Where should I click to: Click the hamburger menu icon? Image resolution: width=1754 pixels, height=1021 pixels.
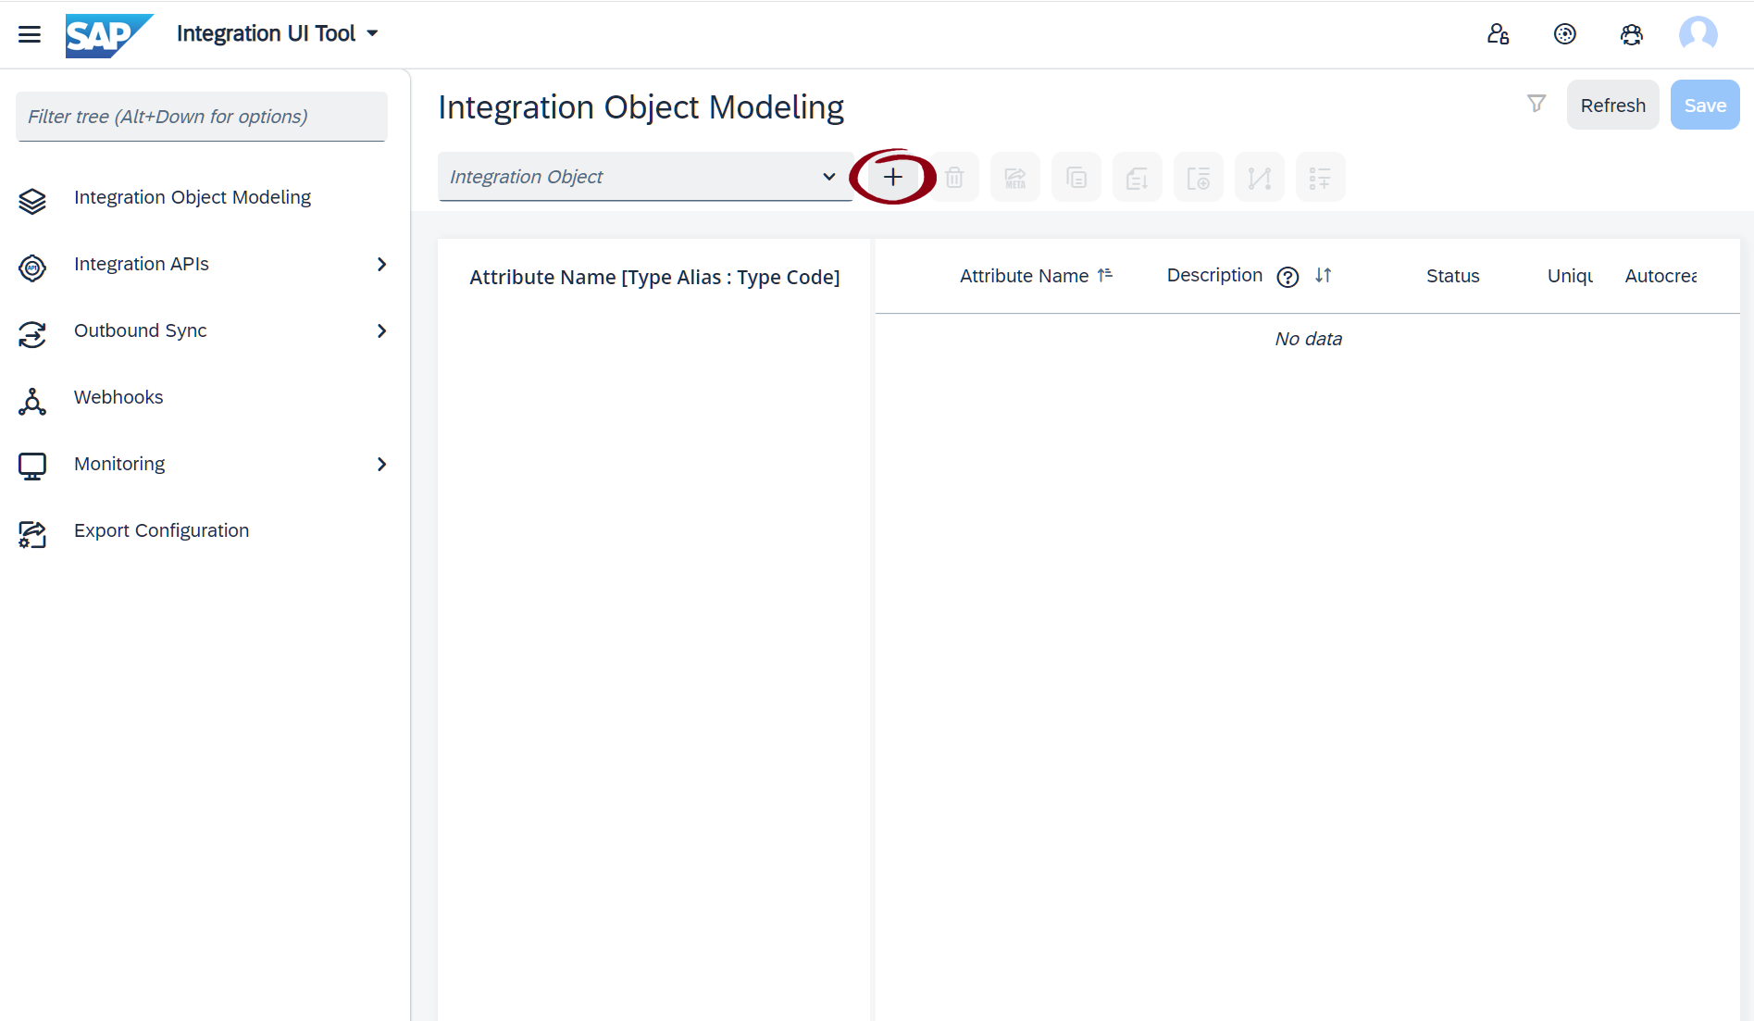pyautogui.click(x=29, y=34)
